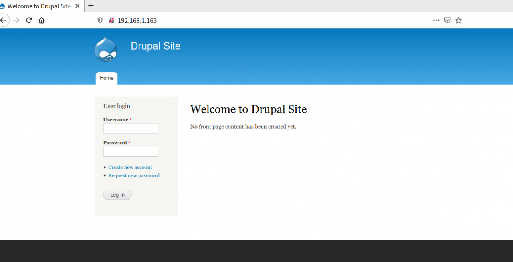Open the Drupal Site title link
Viewport: 513px width, 262px height.
[x=156, y=46]
